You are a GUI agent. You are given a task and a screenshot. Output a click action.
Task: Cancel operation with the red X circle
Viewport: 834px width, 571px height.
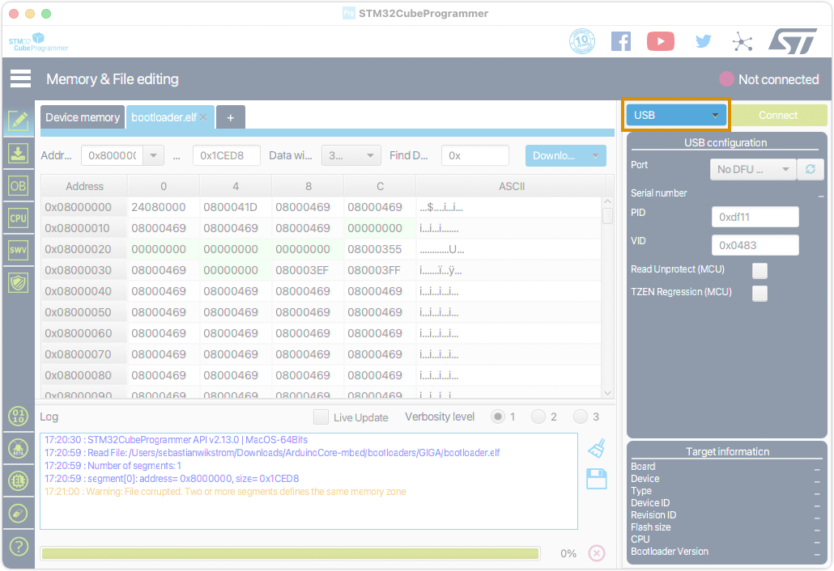[x=596, y=553]
